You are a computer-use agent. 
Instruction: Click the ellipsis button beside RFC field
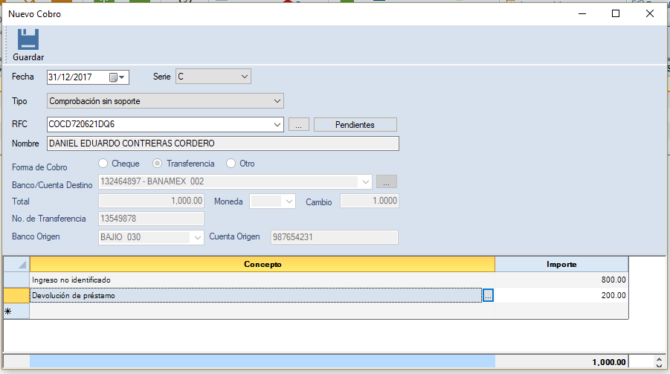point(297,125)
